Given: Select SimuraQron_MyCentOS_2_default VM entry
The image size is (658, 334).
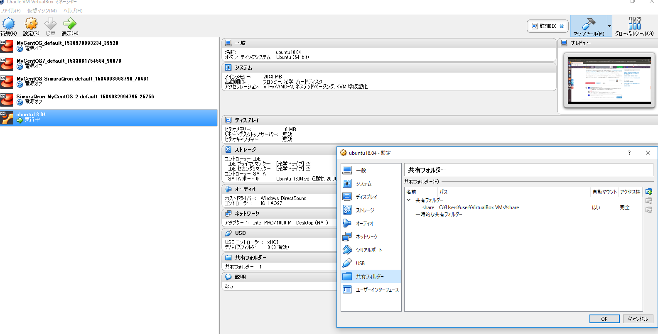Looking at the screenshot, I should click(x=108, y=100).
